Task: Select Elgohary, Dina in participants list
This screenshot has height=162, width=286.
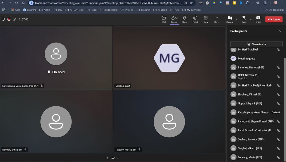Action: [x=255, y=94]
